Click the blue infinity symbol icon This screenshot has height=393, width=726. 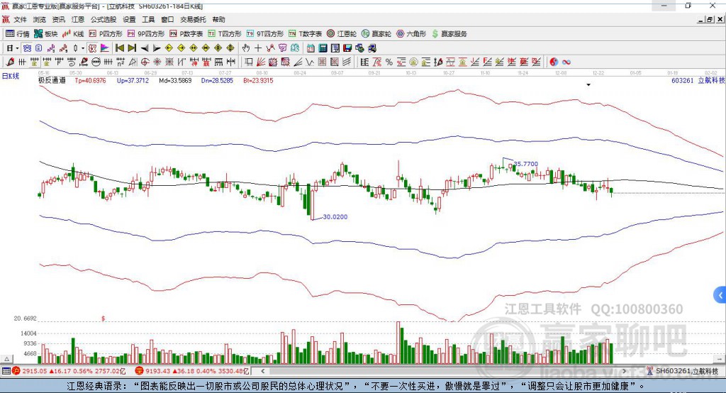click(x=566, y=62)
